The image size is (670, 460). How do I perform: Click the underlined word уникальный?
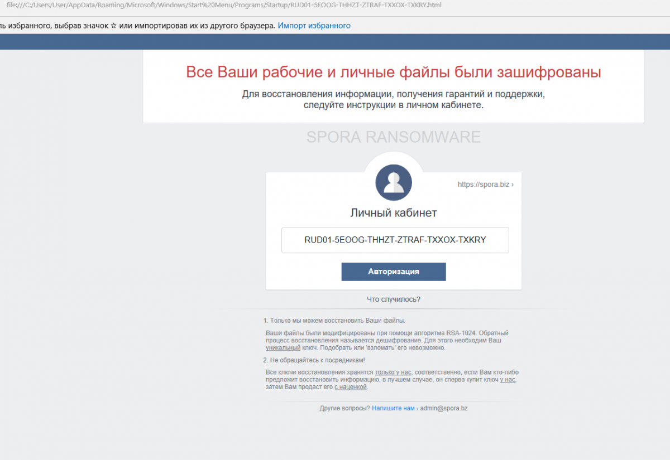tap(283, 347)
